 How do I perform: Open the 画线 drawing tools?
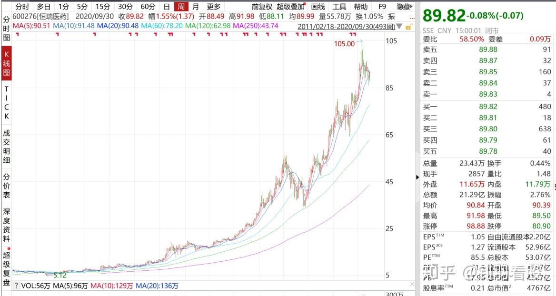click(x=318, y=7)
